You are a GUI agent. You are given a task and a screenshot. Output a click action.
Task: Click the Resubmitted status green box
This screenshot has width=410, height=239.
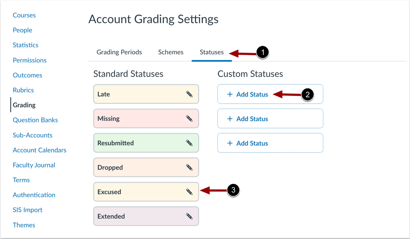146,143
